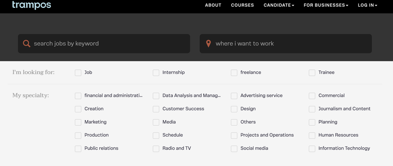The height and width of the screenshot is (166, 393).
Task: Focus the where I want to work field
Action: (291, 43)
